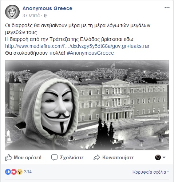Click the 37 λεπτά timestamp
The width and height of the screenshot is (174, 182).
[31, 16]
